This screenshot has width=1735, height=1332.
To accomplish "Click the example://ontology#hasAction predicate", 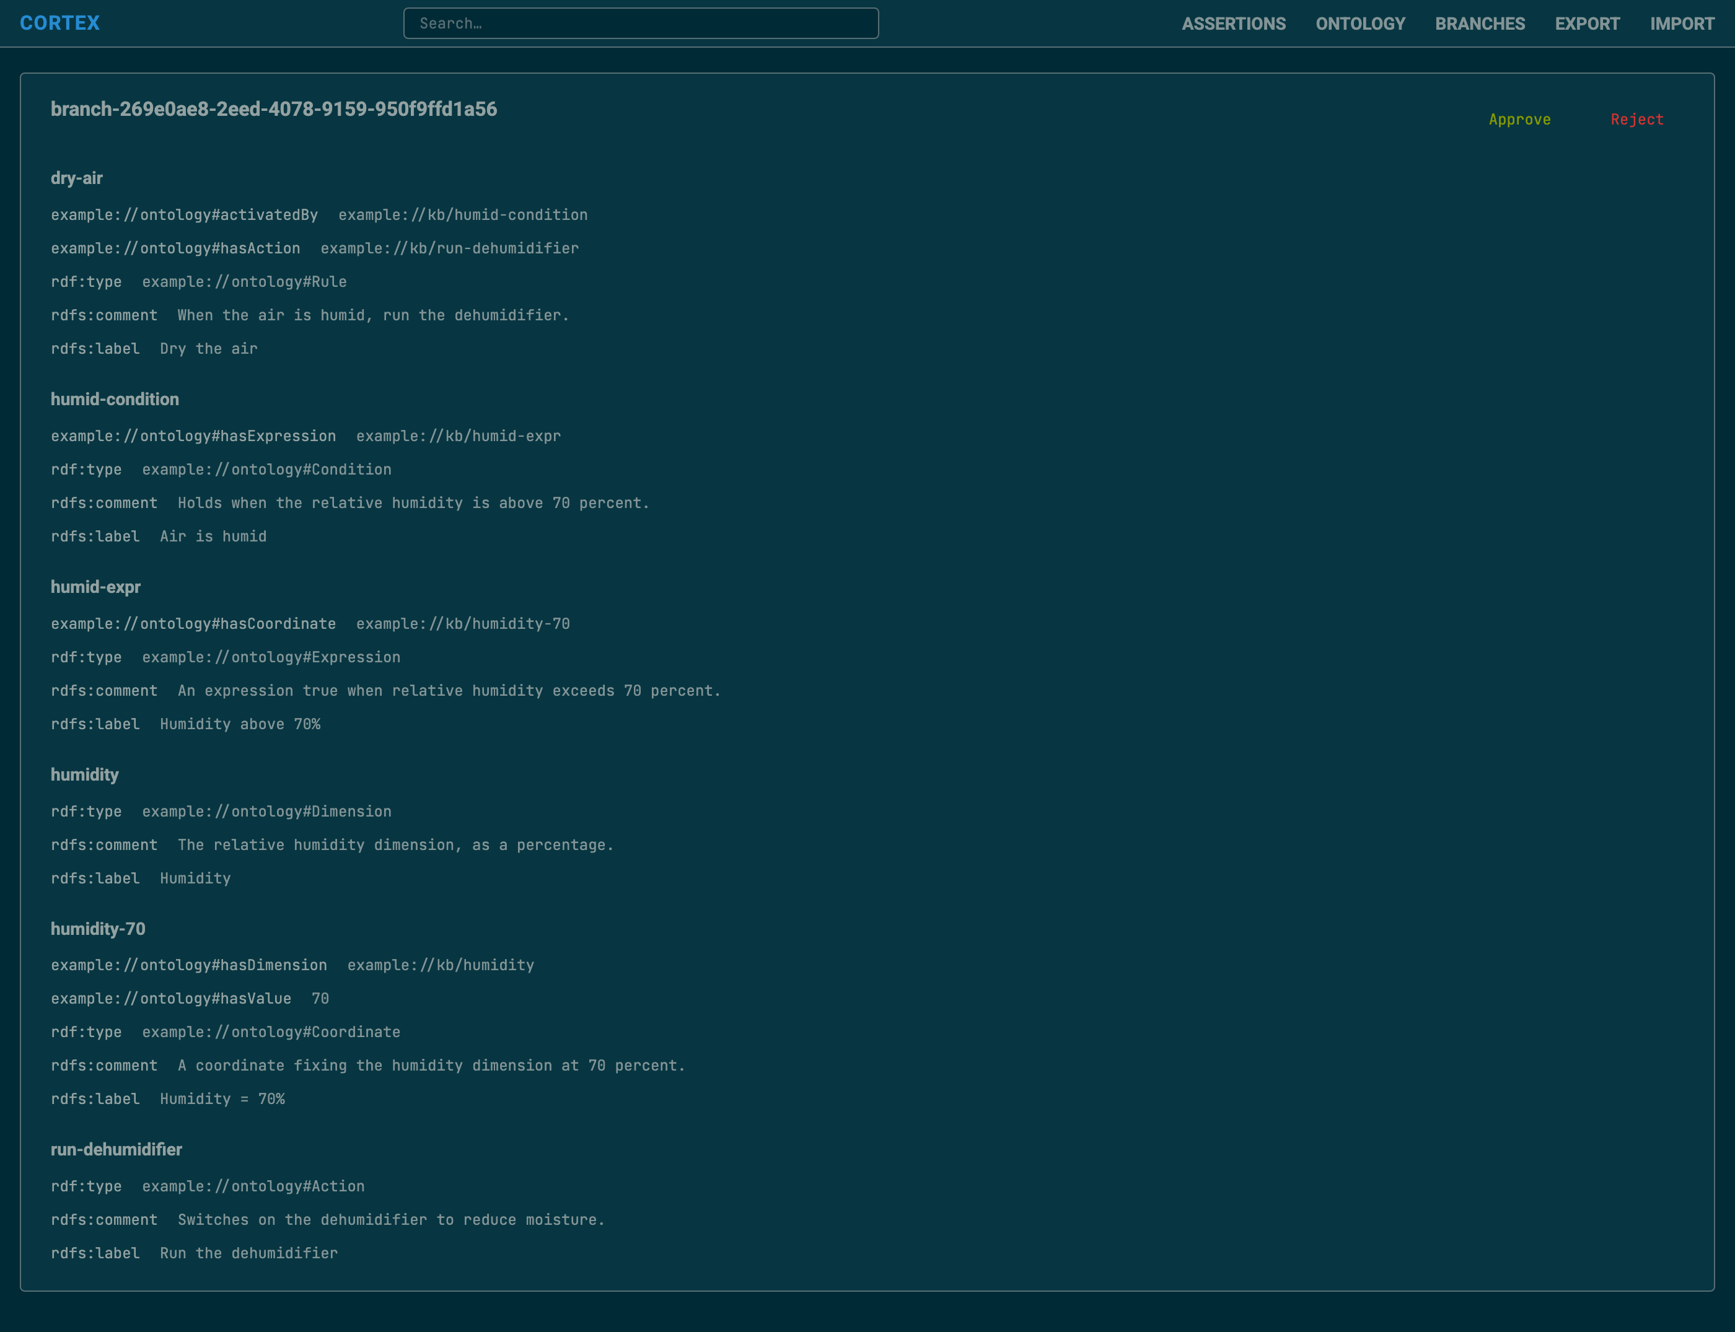I will (175, 248).
